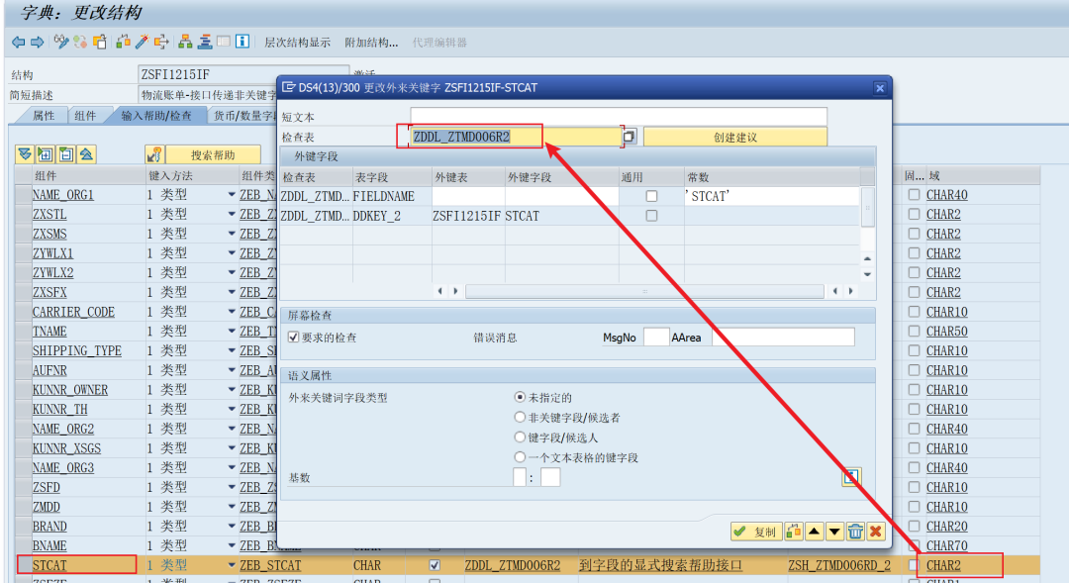The image size is (1069, 583).
Task: Click the expand-all double-down arrow table icon
Action: point(25,154)
